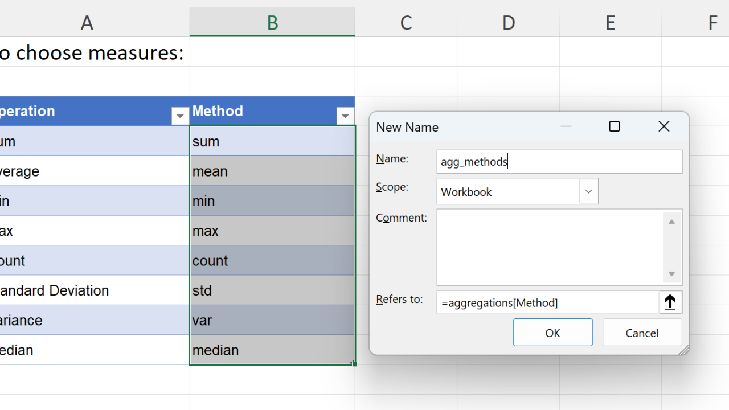The width and height of the screenshot is (729, 410).
Task: Expand the Scope dropdown list
Action: click(x=588, y=191)
